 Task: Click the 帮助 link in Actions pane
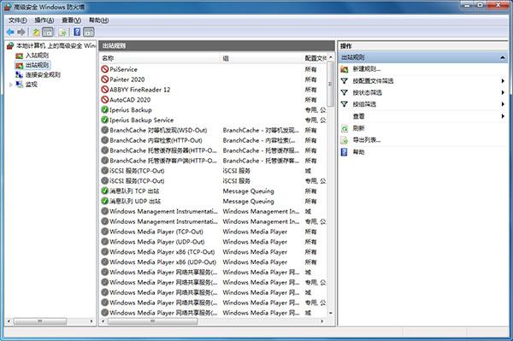pyautogui.click(x=358, y=152)
